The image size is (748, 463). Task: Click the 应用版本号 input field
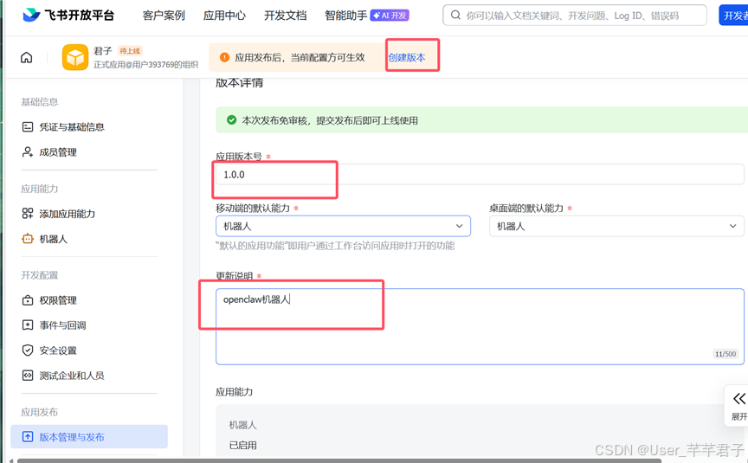[480, 175]
